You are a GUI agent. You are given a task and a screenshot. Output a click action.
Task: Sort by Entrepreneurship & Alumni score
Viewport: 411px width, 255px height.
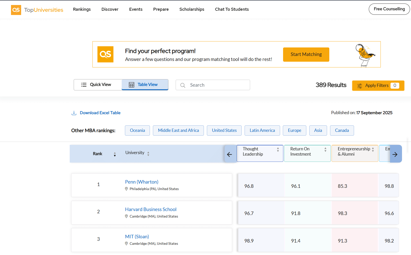click(x=373, y=150)
